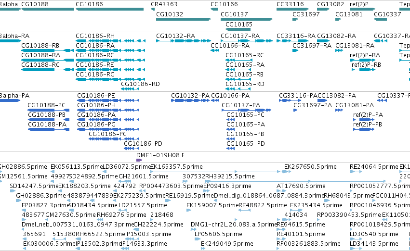Select the ref(2)P gene label

point(359,4)
